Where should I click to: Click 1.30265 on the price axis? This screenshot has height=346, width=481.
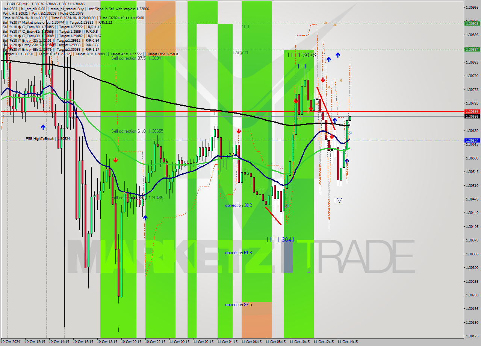472,281
